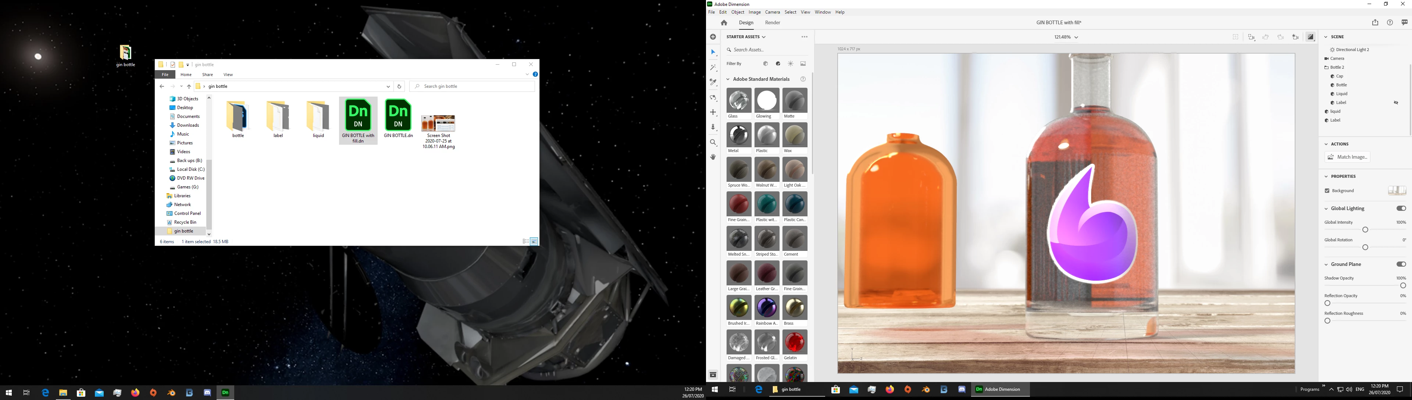Adjust the Global Intensity slider
The image size is (1412, 400).
point(1365,230)
